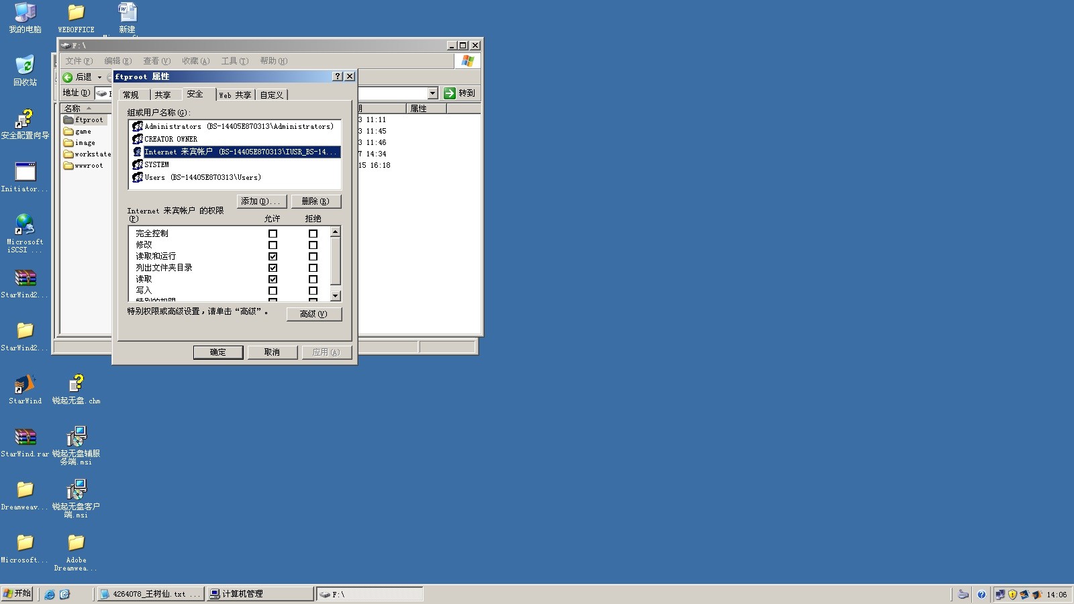Uncheck Allow for Read and Execute
This screenshot has width=1074, height=604.
[x=273, y=256]
